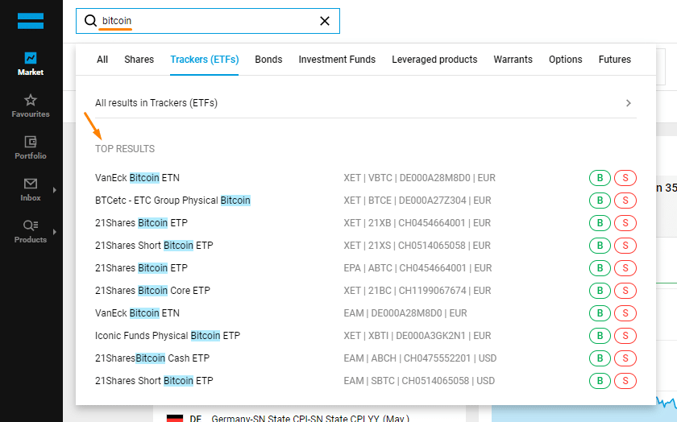Click ticker info XET | VBTC | DE000A28M8D0 | EUR

(420, 178)
